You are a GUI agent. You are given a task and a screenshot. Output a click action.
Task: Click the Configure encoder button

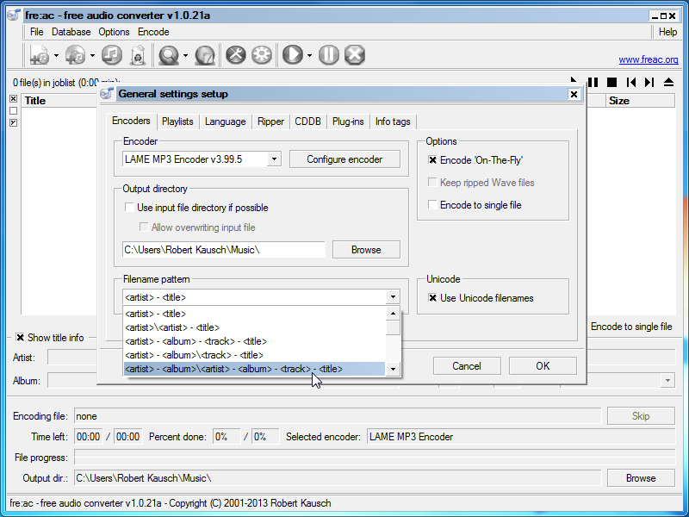point(344,159)
